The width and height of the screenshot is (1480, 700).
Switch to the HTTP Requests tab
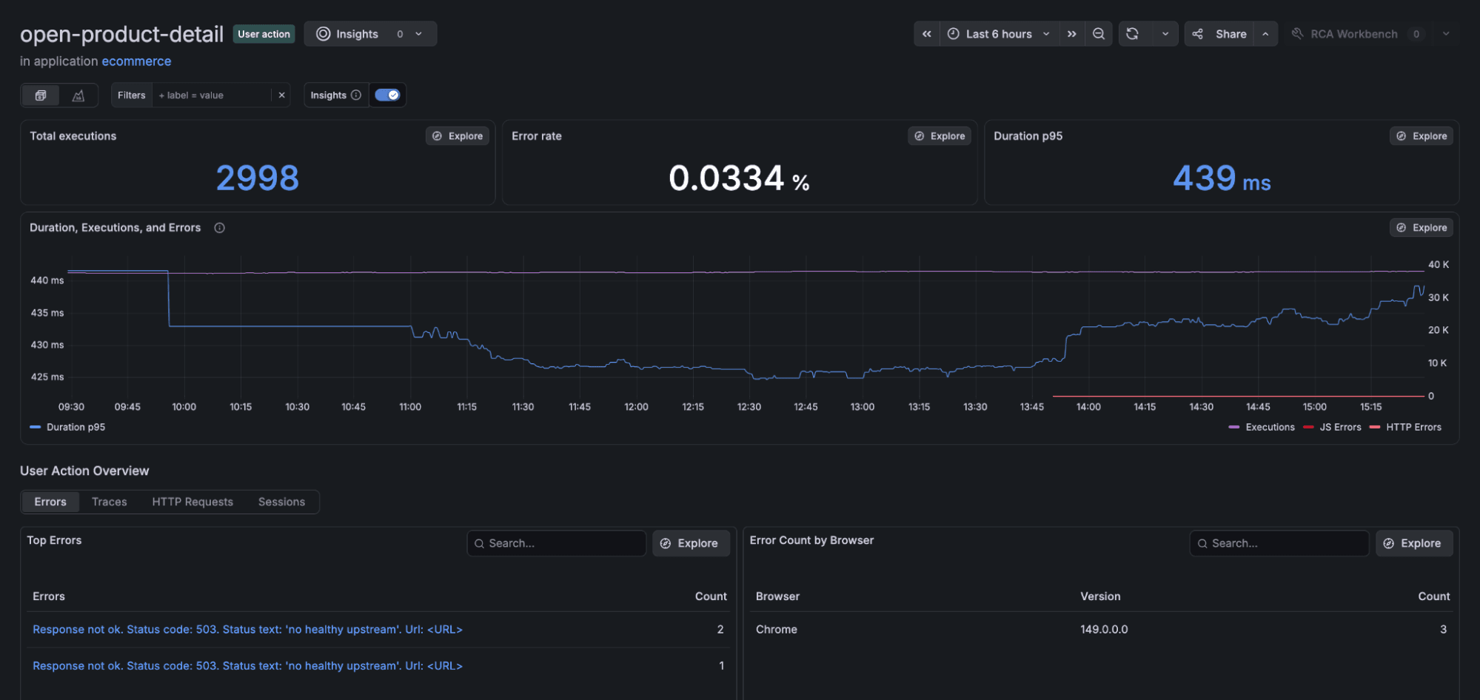192,502
